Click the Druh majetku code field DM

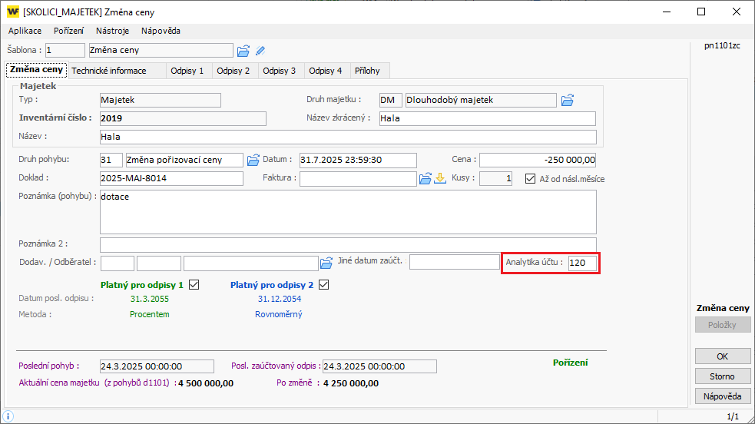390,100
